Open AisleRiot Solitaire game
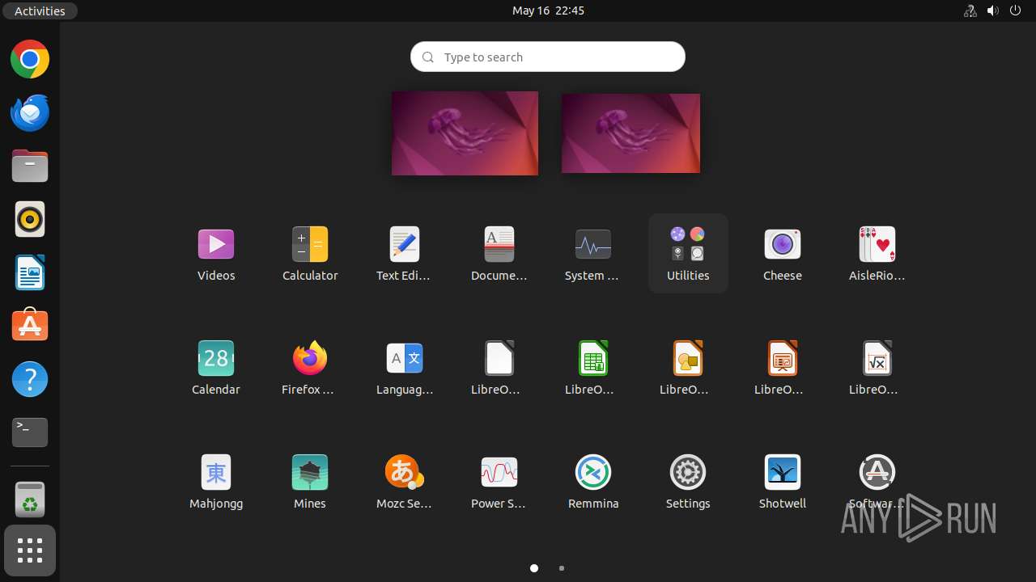 click(x=877, y=253)
